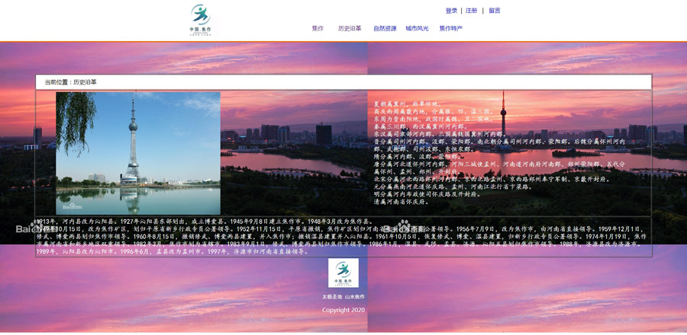Screen dimensions: 687x335
Task: Open the 城市风光 menu item
Action: 417,28
